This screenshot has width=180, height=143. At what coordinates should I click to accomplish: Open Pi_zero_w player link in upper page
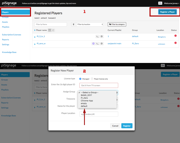pos(41,44)
